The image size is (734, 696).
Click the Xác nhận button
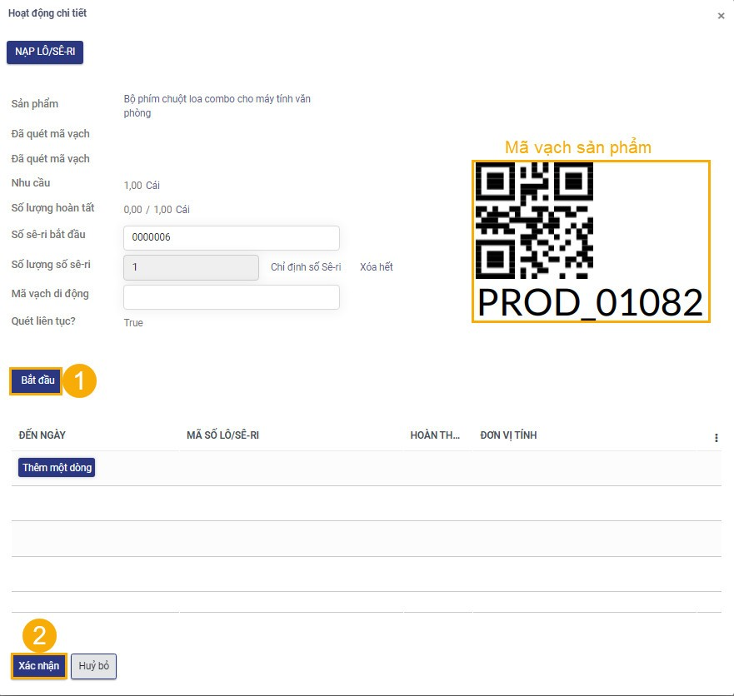point(39,666)
